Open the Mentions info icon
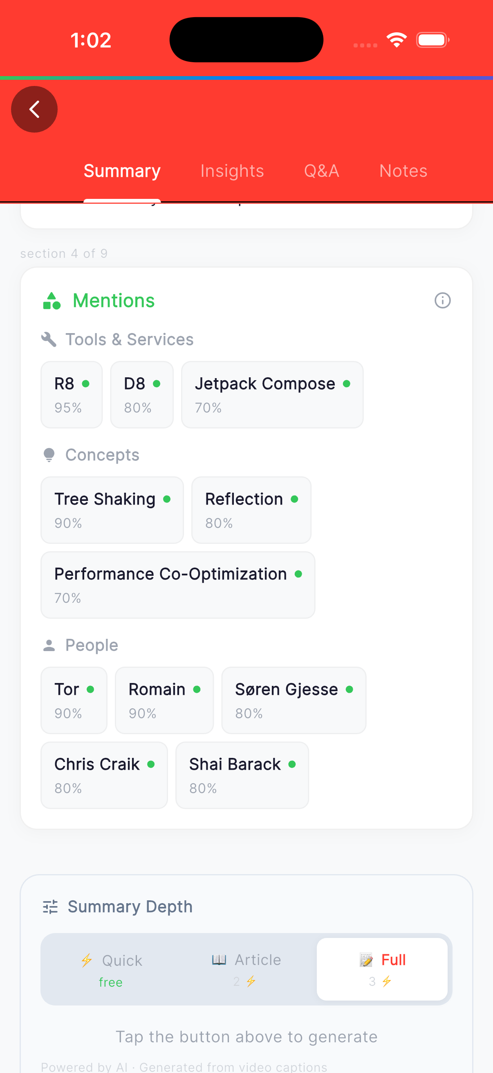The width and height of the screenshot is (493, 1073). (x=442, y=300)
